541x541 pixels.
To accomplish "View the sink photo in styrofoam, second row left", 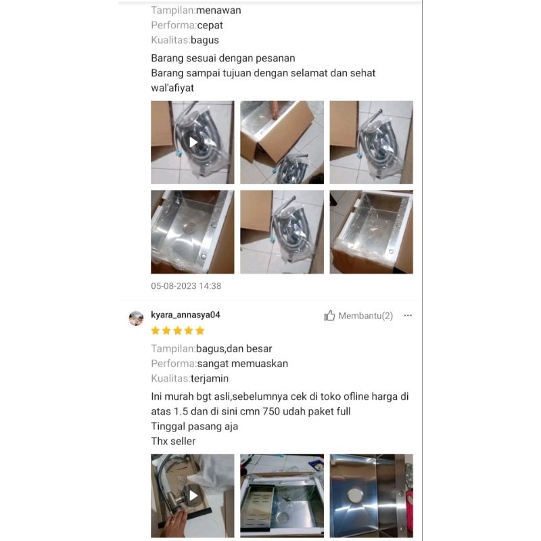I will click(x=193, y=232).
